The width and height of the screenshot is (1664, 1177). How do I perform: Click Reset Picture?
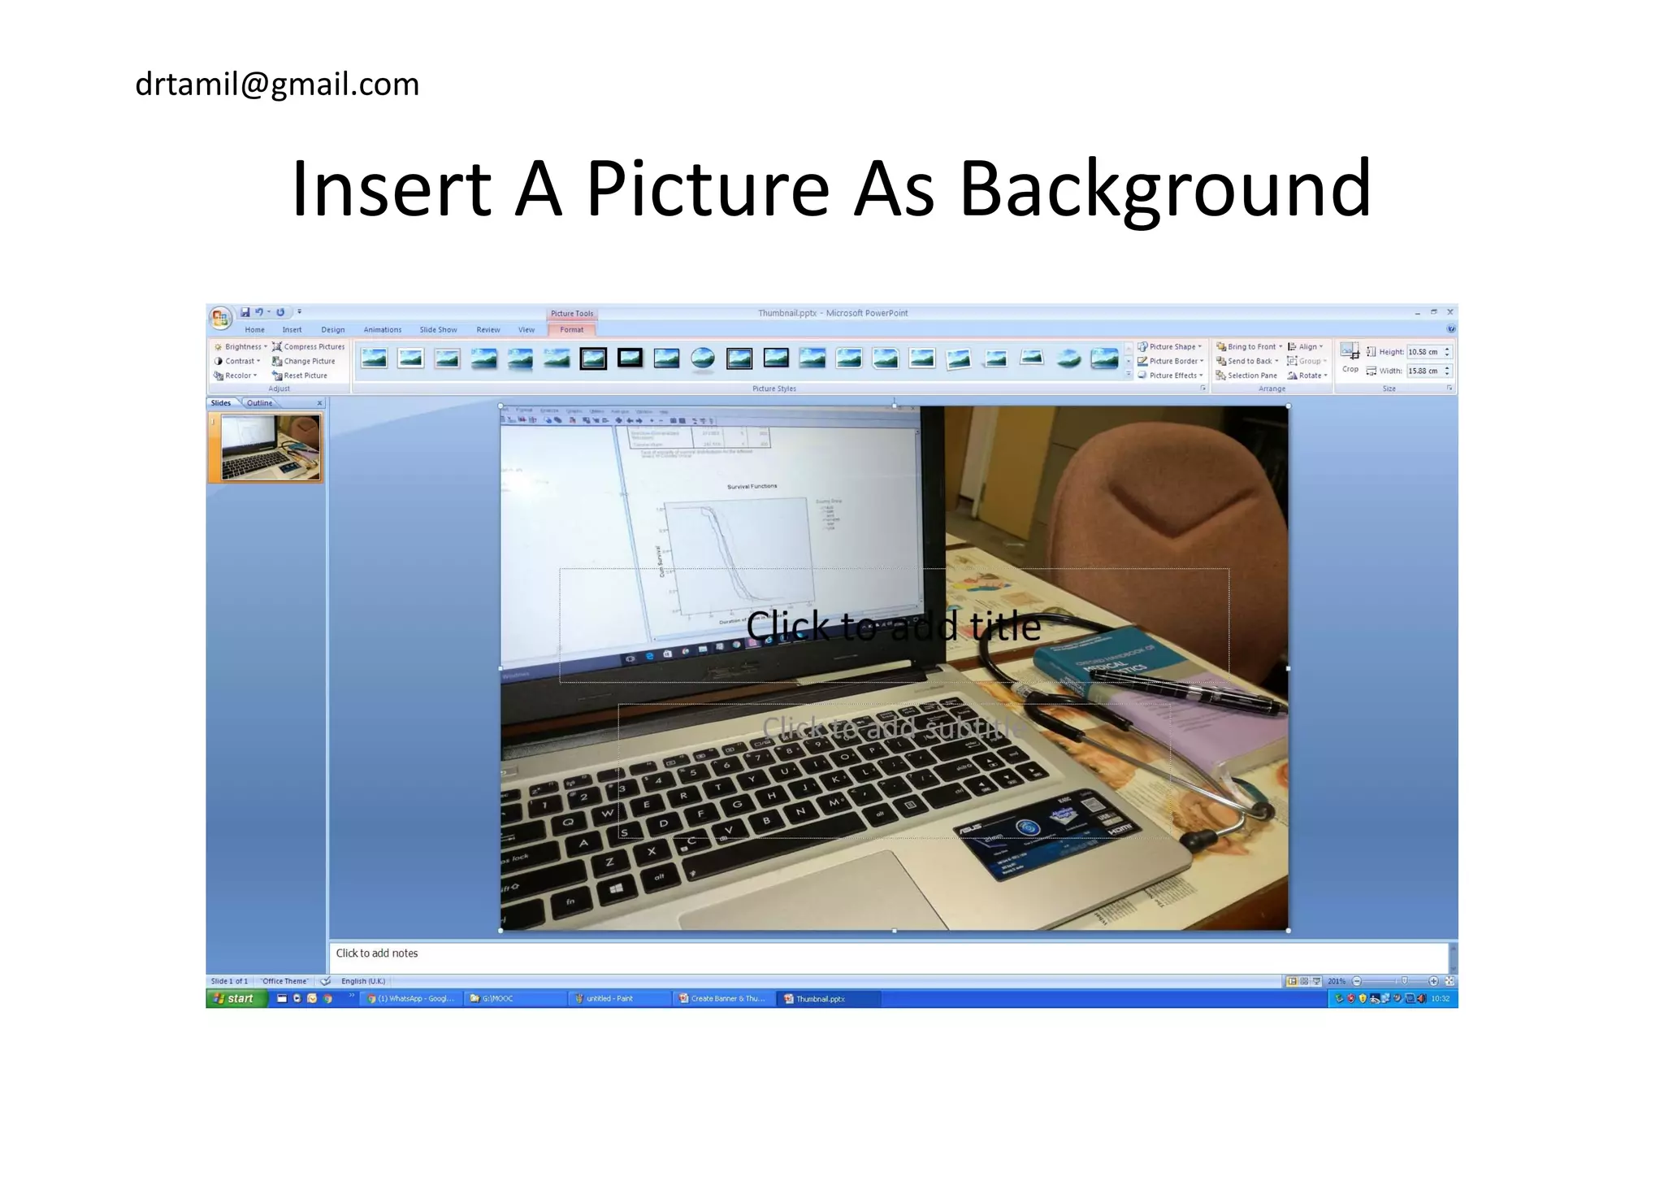300,376
